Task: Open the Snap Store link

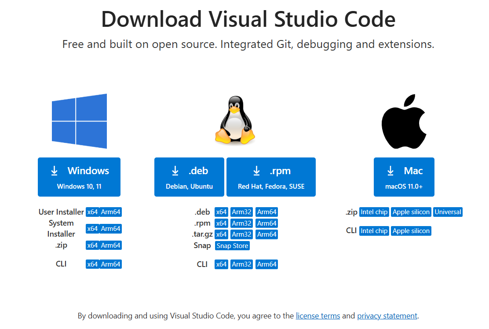Action: coord(232,246)
